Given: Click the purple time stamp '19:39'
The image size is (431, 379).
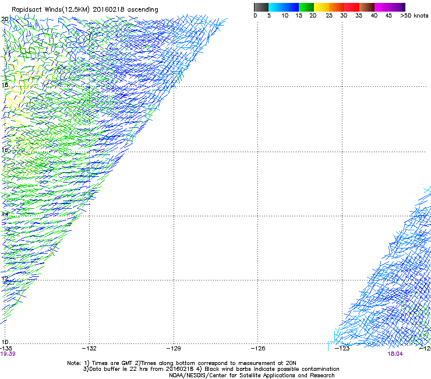Looking at the screenshot, I should pyautogui.click(x=8, y=354).
